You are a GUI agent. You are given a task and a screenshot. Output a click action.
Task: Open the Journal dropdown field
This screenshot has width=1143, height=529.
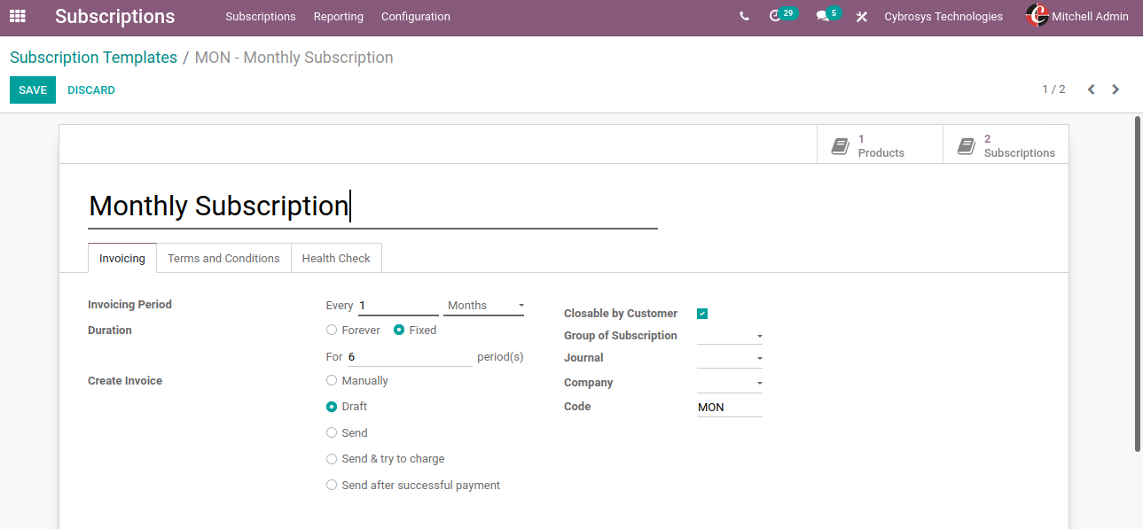coord(729,359)
